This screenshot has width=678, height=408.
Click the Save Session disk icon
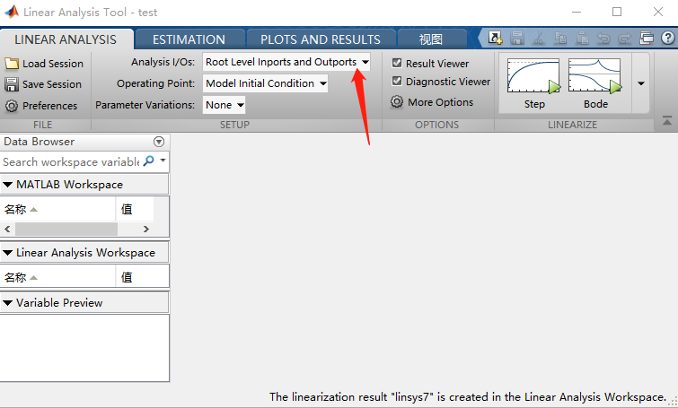(12, 84)
